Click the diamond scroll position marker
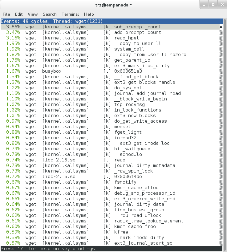227x252 pixels. point(221,27)
